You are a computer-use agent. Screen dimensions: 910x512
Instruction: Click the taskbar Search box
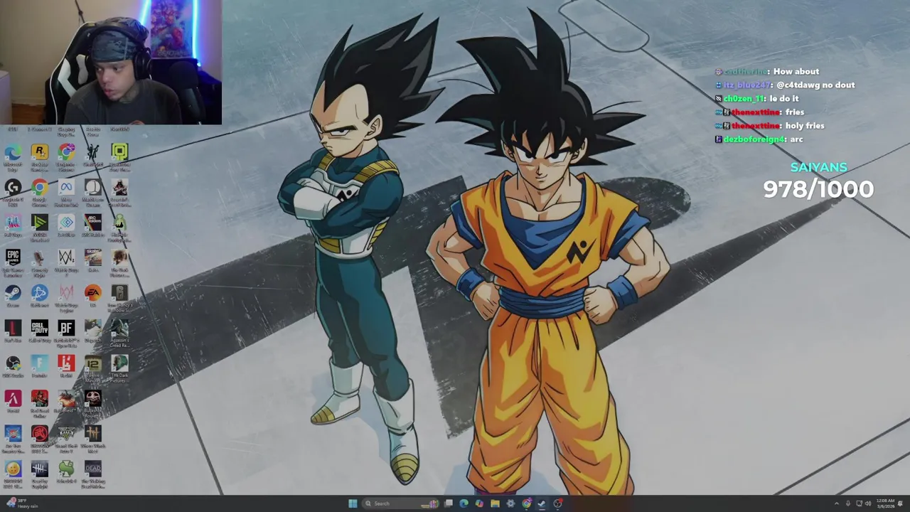(x=400, y=503)
